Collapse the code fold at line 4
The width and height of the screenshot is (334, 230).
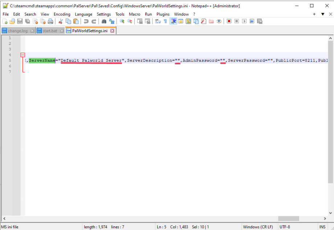(x=23, y=55)
